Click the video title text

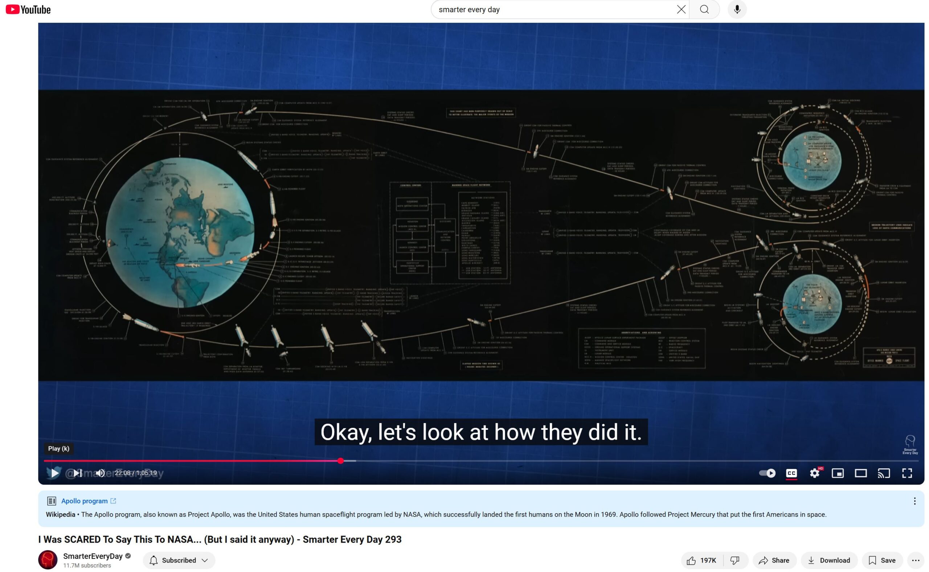click(220, 539)
